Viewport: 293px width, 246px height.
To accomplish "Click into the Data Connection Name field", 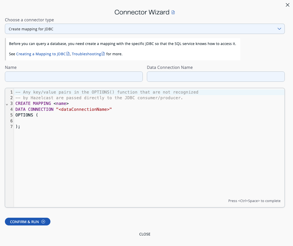I will 216,77.
